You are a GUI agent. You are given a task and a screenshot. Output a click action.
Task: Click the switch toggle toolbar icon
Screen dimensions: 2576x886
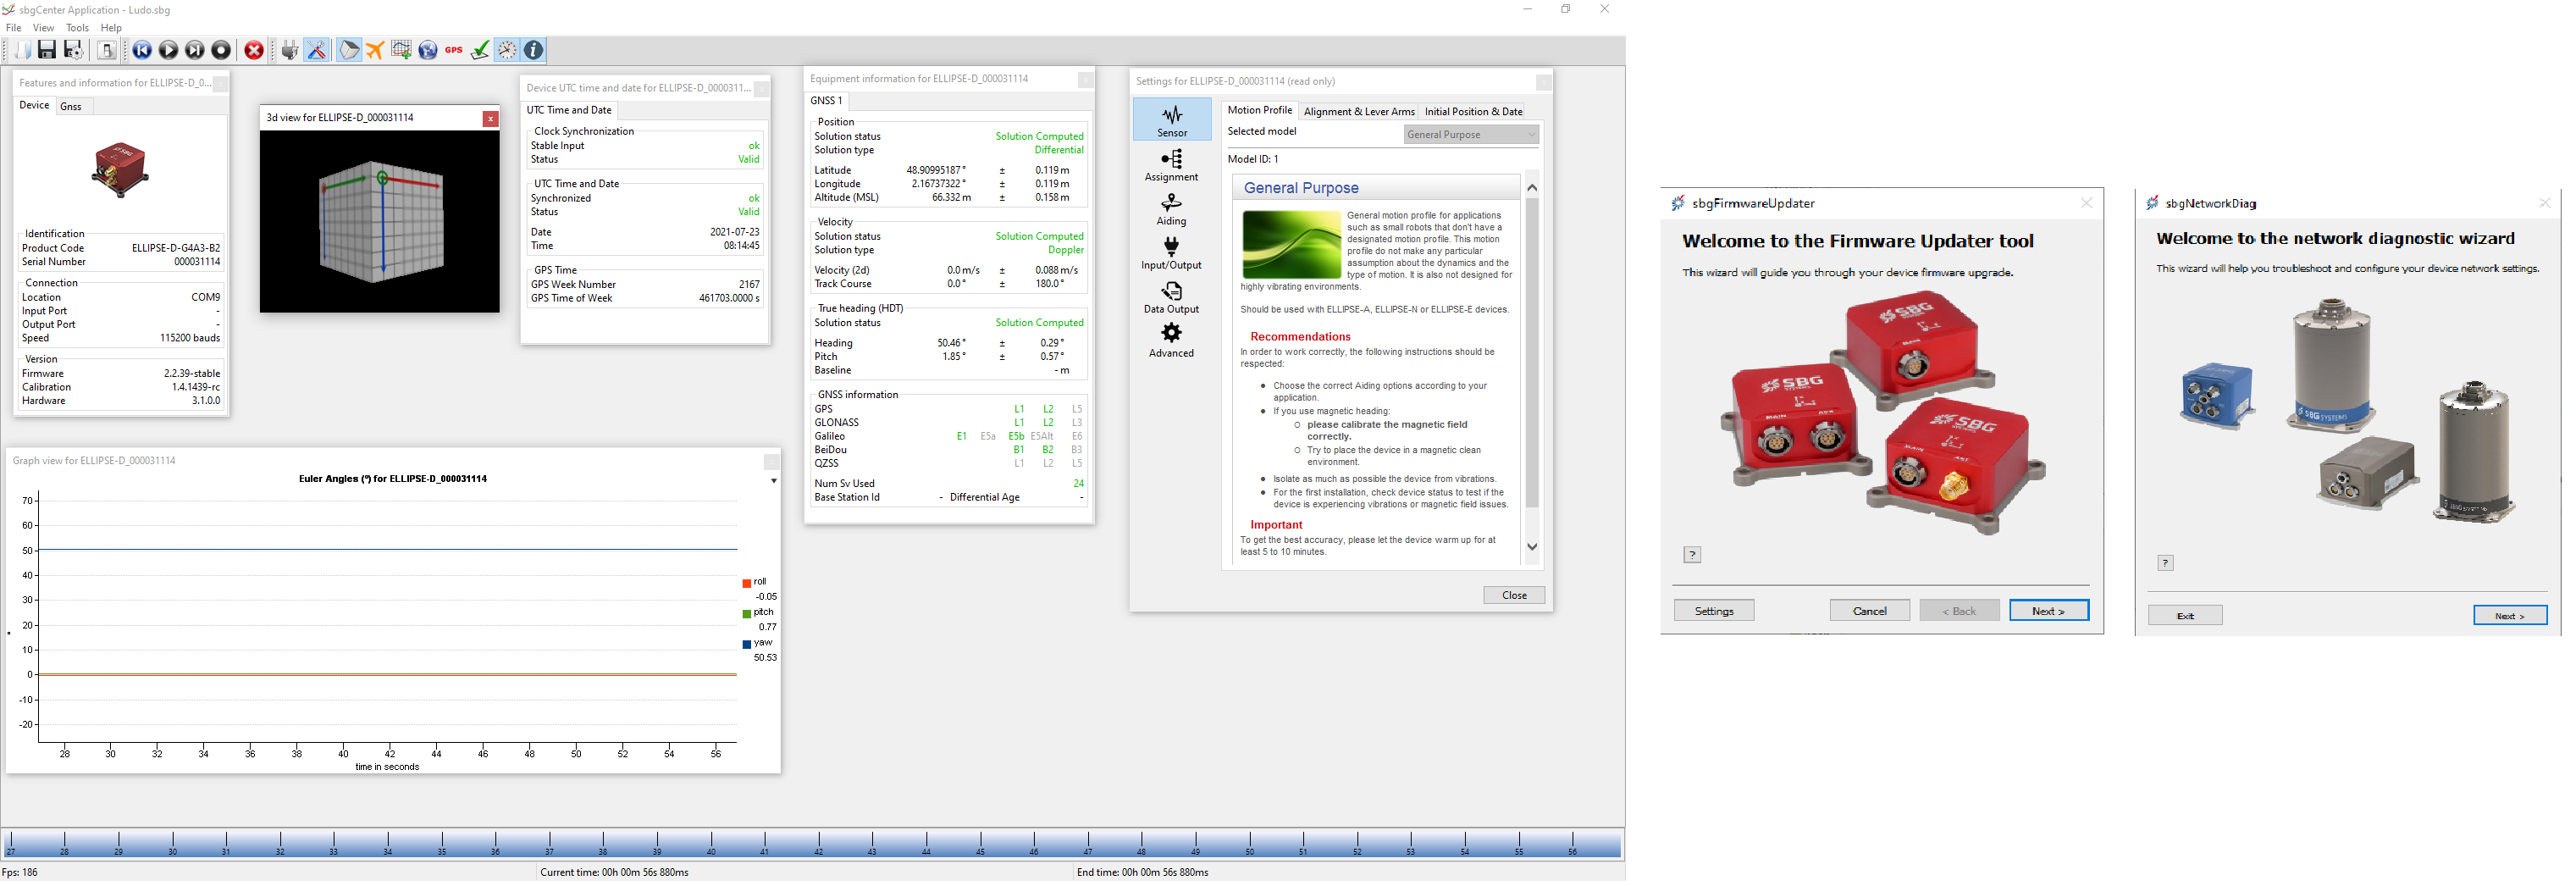point(106,50)
